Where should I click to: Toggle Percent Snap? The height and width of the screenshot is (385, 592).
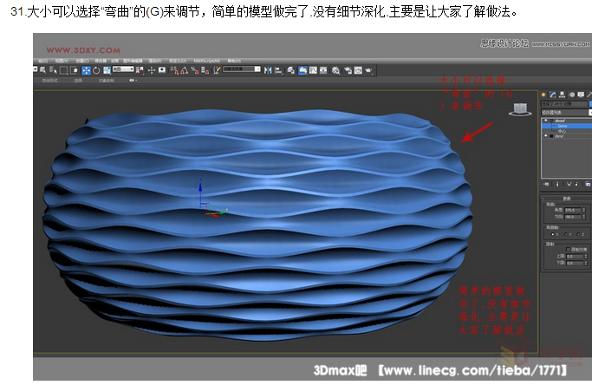pos(194,70)
